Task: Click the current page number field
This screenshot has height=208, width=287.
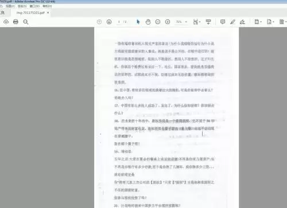Action: pyautogui.click(x=119, y=22)
